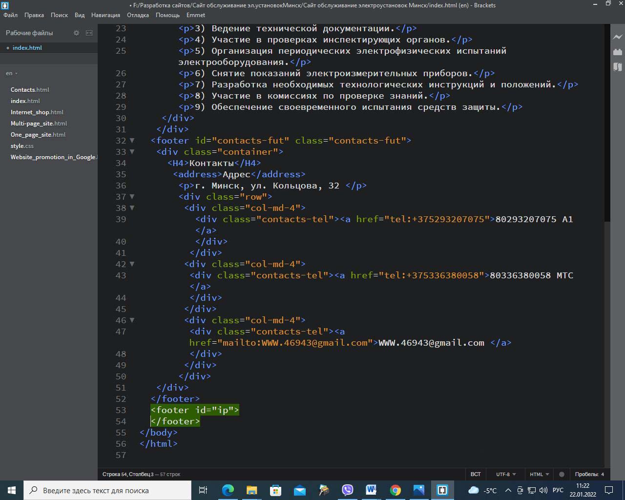The image size is (625, 500).
Task: Open Viber from the taskbar
Action: [347, 490]
